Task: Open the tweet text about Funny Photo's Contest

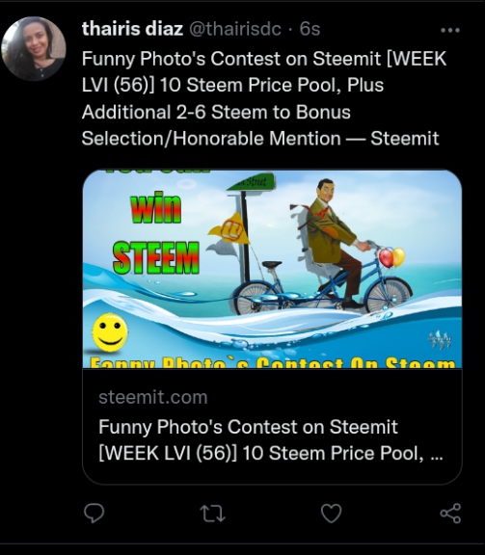Action: 264,98
